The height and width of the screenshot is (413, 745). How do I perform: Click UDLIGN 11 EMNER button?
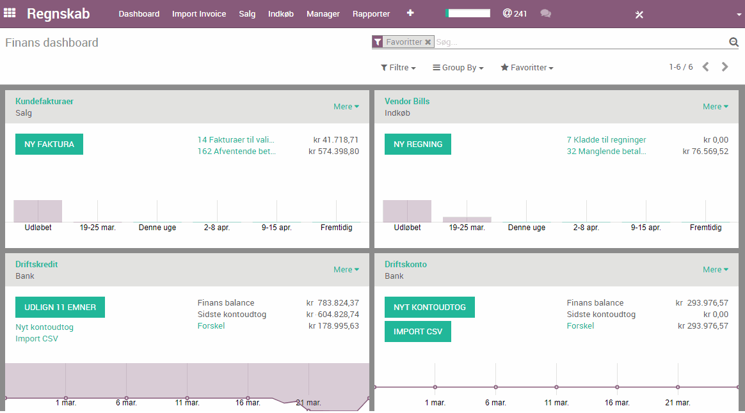point(60,307)
